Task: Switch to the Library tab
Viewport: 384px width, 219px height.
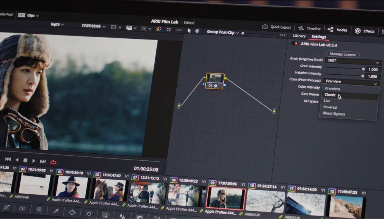Action: 299,36
